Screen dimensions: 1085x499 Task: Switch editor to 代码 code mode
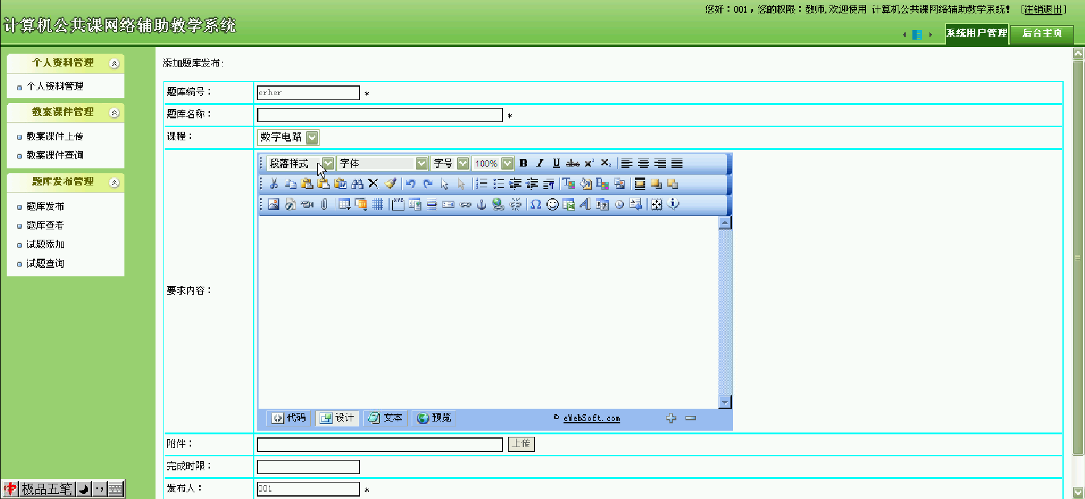click(x=289, y=418)
